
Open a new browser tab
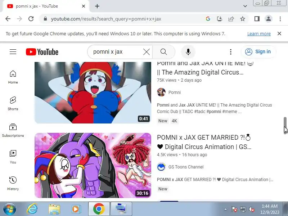[x=97, y=6]
